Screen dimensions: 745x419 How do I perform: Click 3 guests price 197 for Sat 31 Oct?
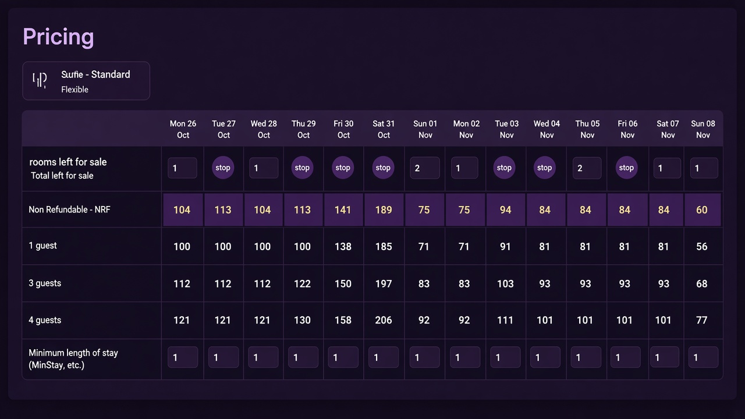pyautogui.click(x=384, y=283)
